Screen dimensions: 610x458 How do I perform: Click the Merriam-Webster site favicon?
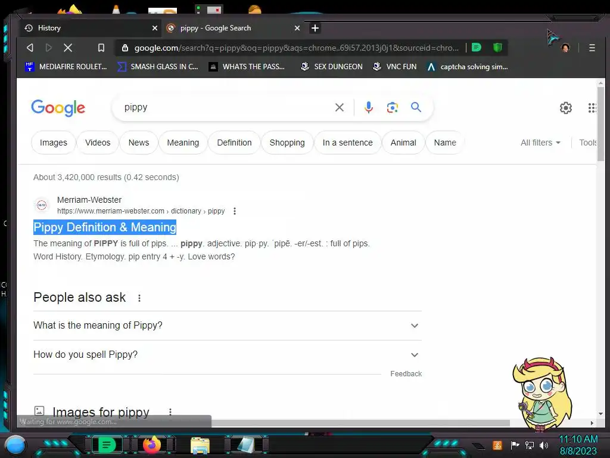tap(42, 205)
